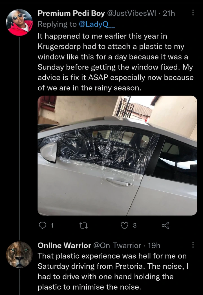Open the 21h timestamp on the first tweet
Screen dimensions: 203x295
[169, 13]
